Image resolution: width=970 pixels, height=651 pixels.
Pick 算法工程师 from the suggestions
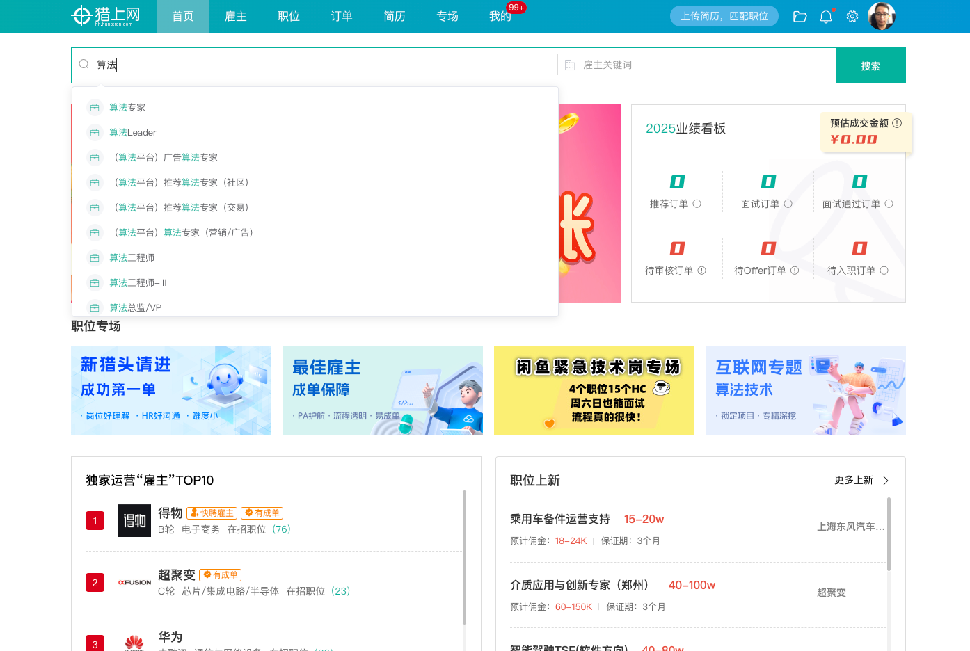132,258
